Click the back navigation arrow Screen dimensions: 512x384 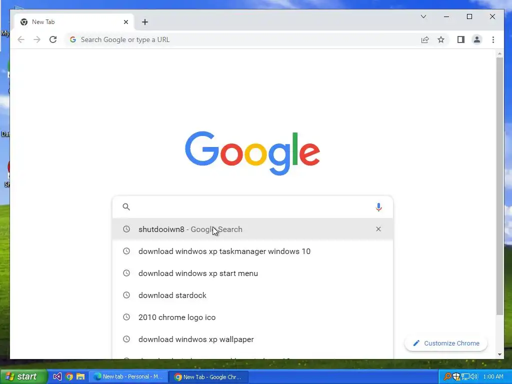tap(21, 39)
